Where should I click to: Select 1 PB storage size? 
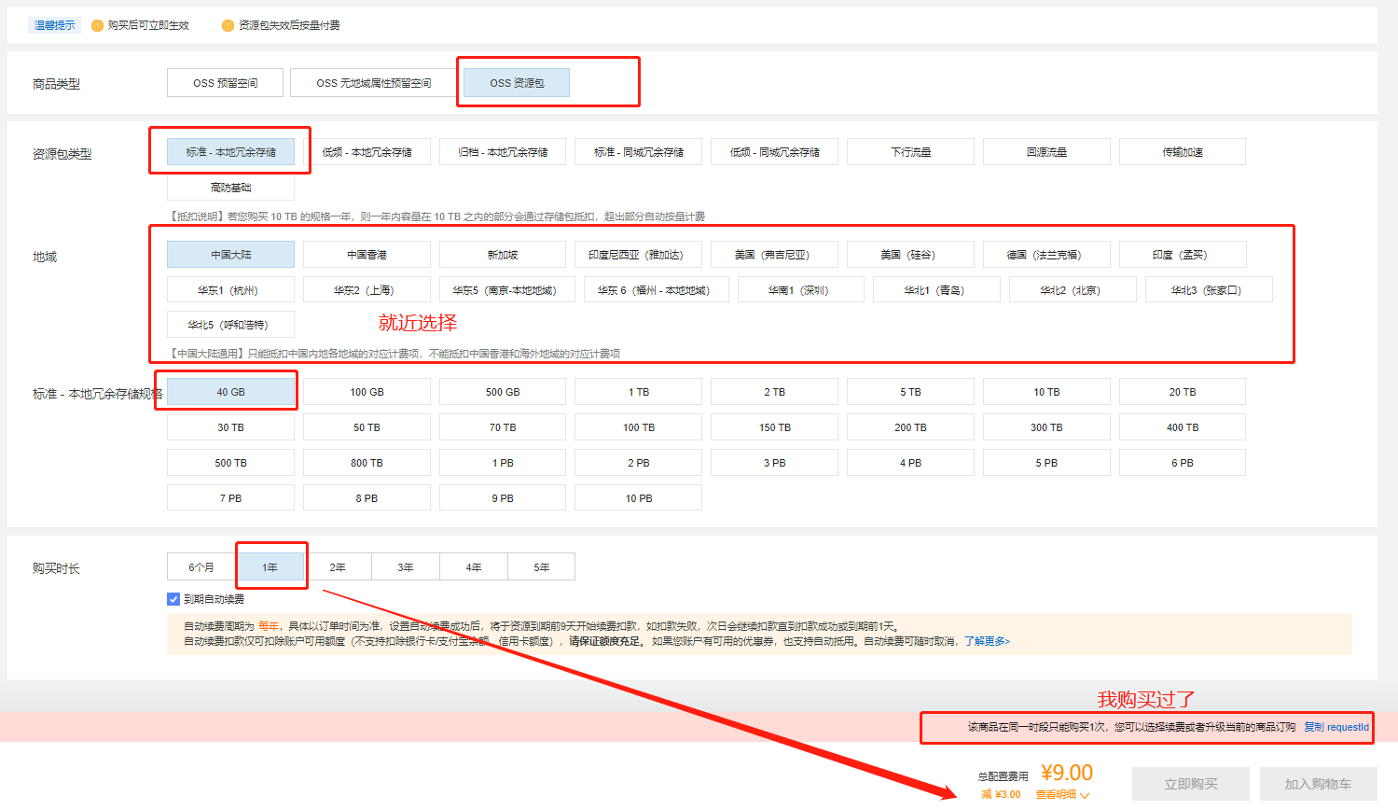point(503,463)
